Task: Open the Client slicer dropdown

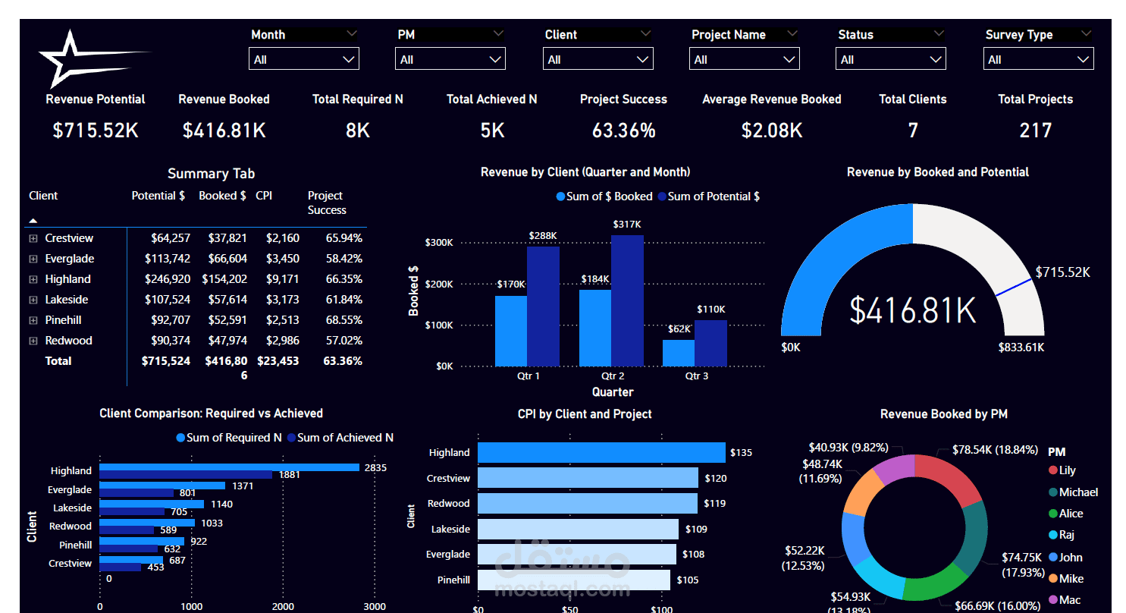Action: pyautogui.click(x=598, y=59)
